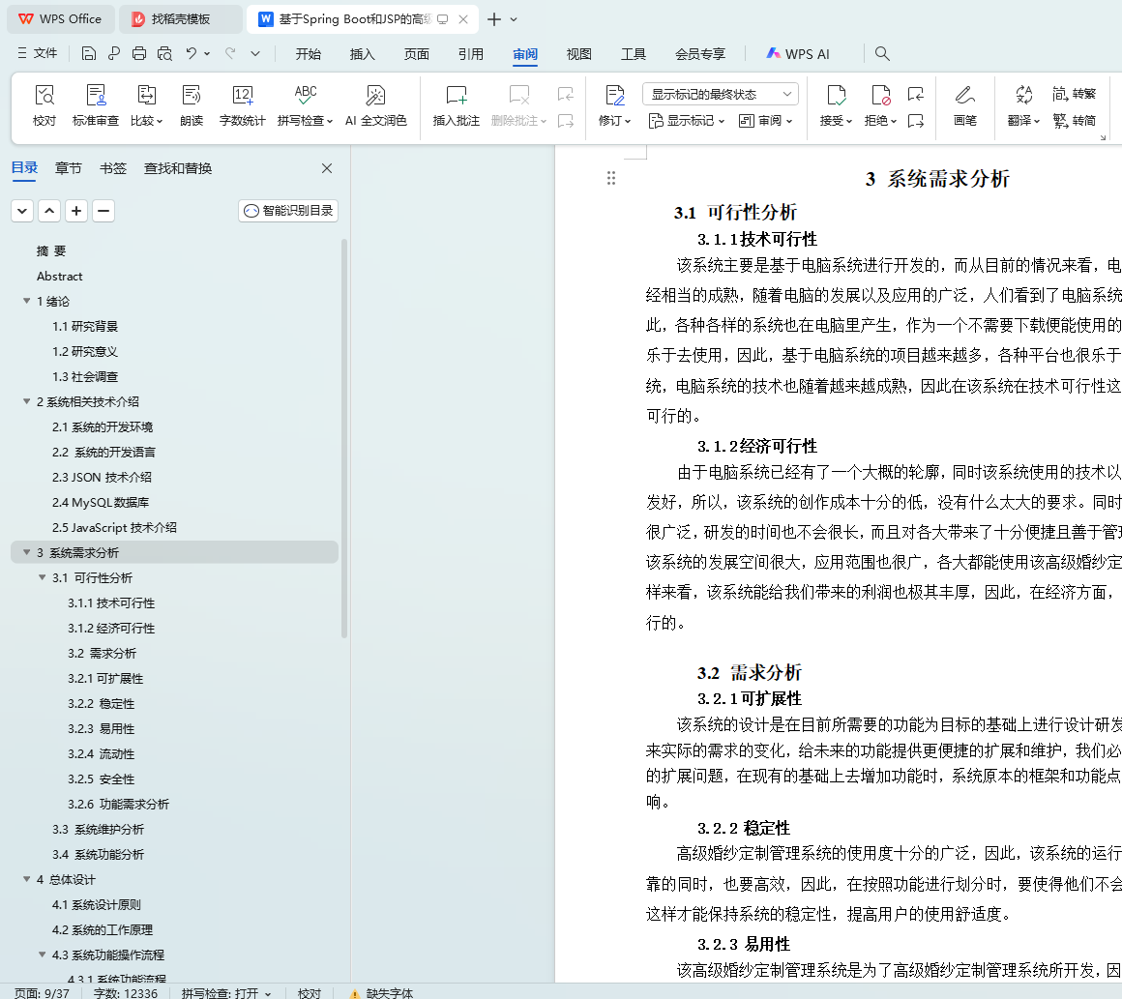Open the 比较 compare documents menu
Viewport: 1122px width, 999px height.
[x=147, y=105]
